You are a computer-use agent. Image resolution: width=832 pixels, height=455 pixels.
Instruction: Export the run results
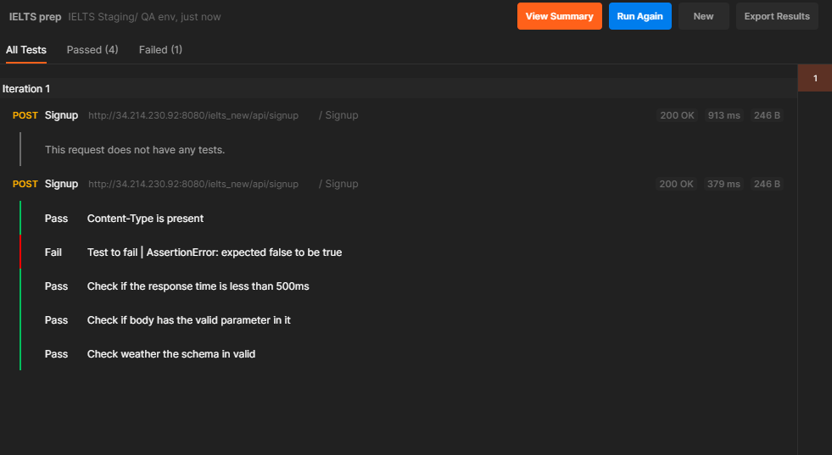tap(776, 16)
